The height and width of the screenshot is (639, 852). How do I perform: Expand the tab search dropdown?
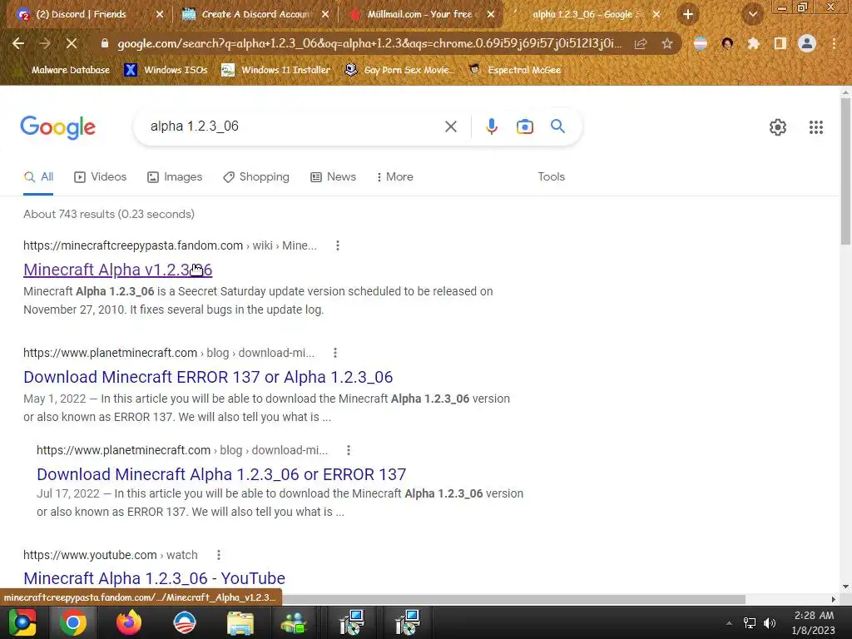[x=752, y=15]
